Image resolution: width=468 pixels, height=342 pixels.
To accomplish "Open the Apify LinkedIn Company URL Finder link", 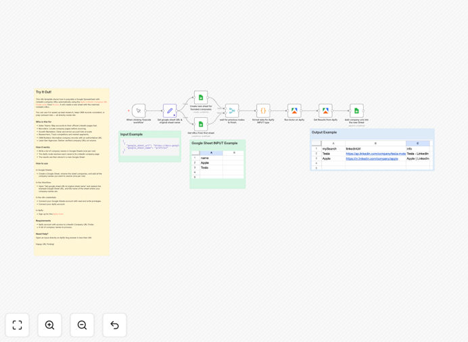I will tap(94, 102).
